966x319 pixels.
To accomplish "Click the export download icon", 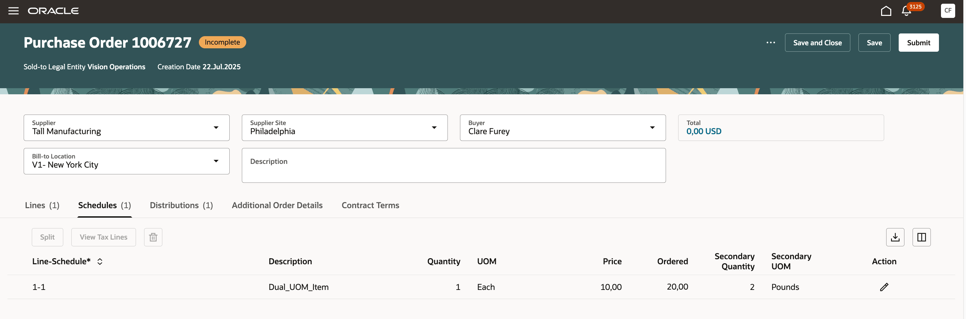I will pyautogui.click(x=895, y=237).
